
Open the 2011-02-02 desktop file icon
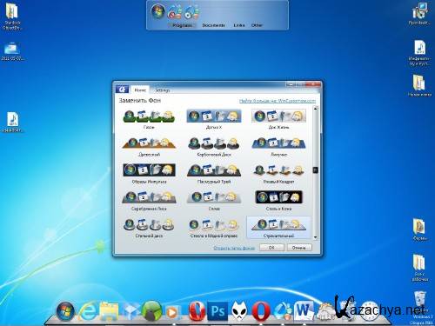12,51
